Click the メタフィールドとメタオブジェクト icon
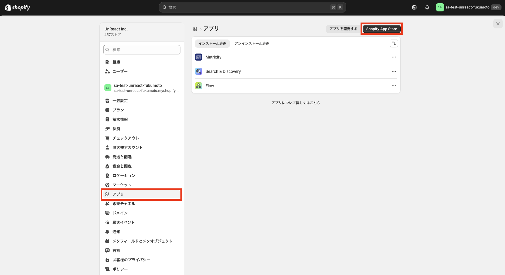Viewport: 505px width, 275px height. 107,241
